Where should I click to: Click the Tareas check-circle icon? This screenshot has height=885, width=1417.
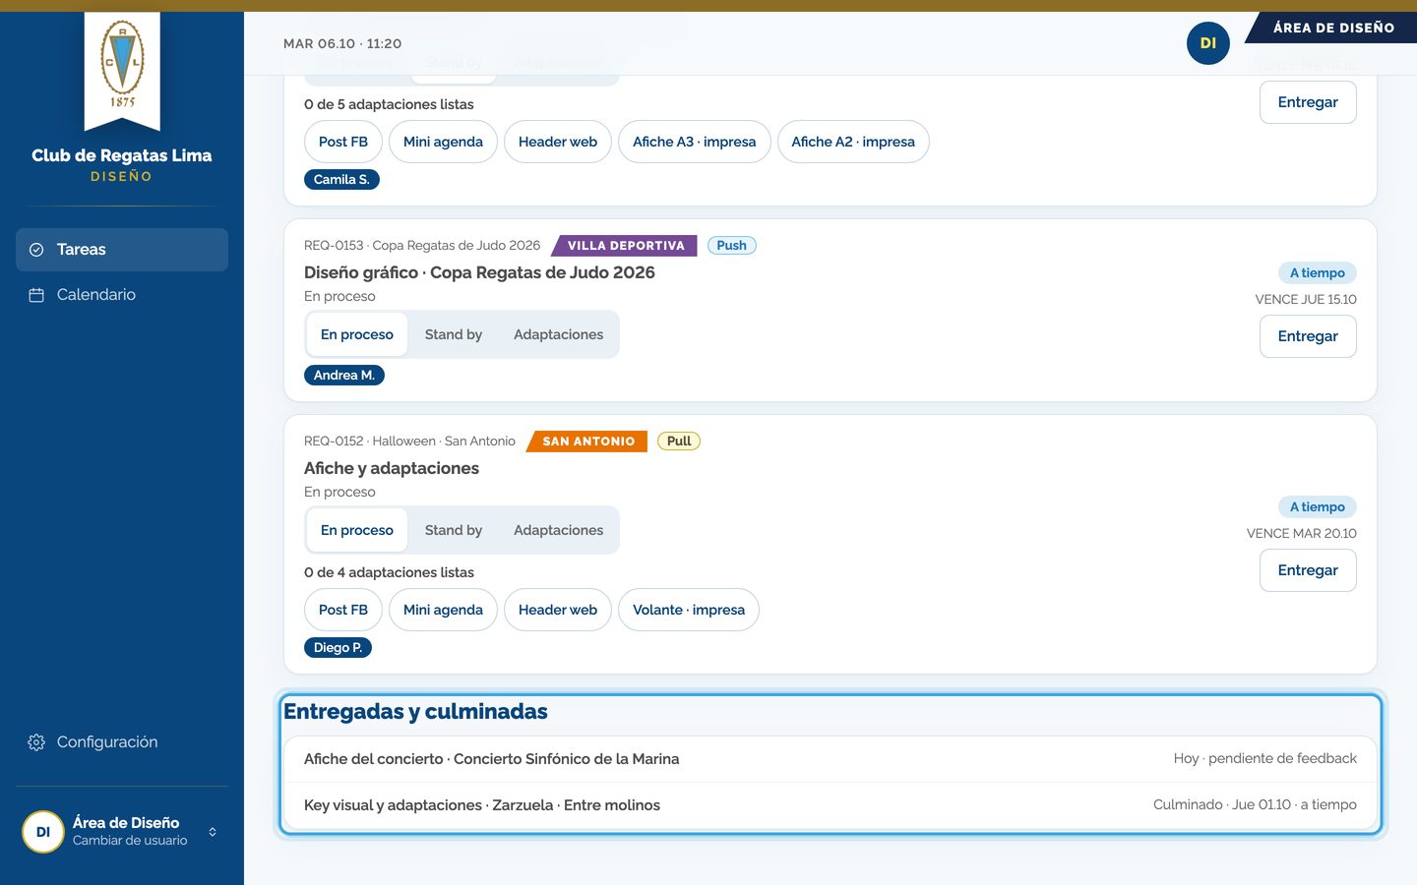[x=36, y=250]
